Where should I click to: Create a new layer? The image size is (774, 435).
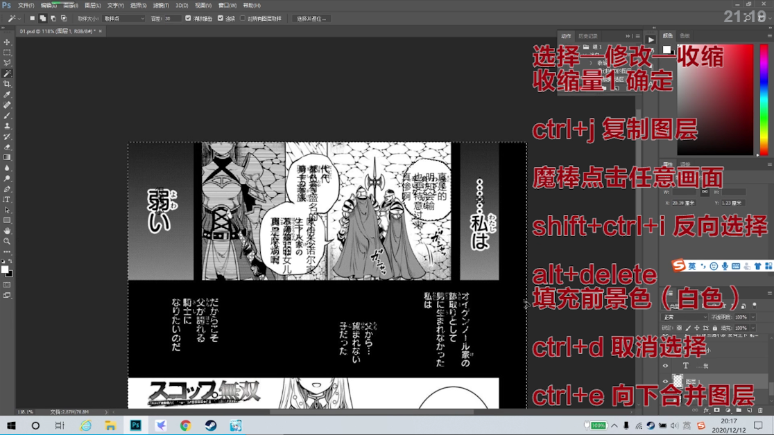(749, 410)
